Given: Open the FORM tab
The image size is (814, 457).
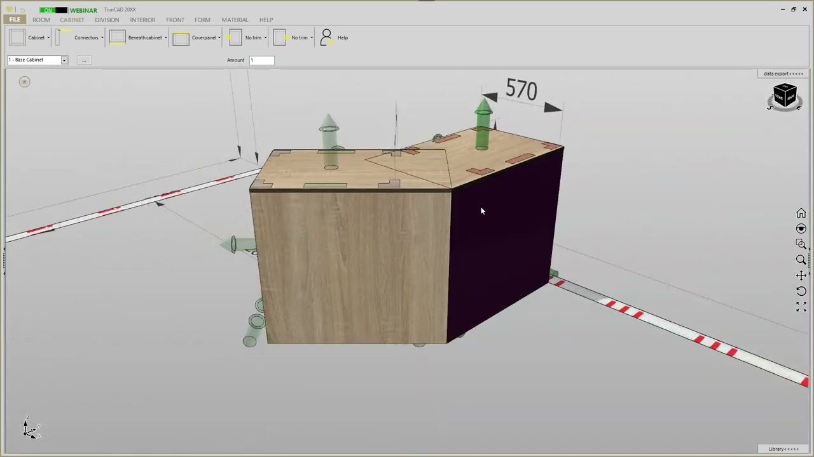Looking at the screenshot, I should 202,20.
